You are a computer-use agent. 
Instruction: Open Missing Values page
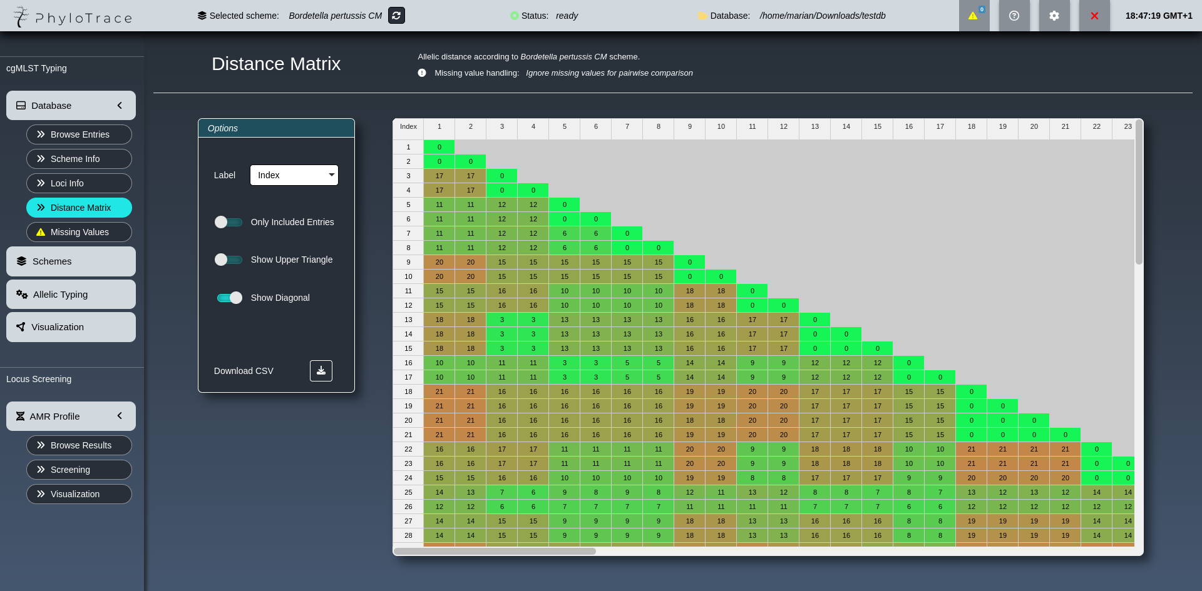click(x=79, y=232)
